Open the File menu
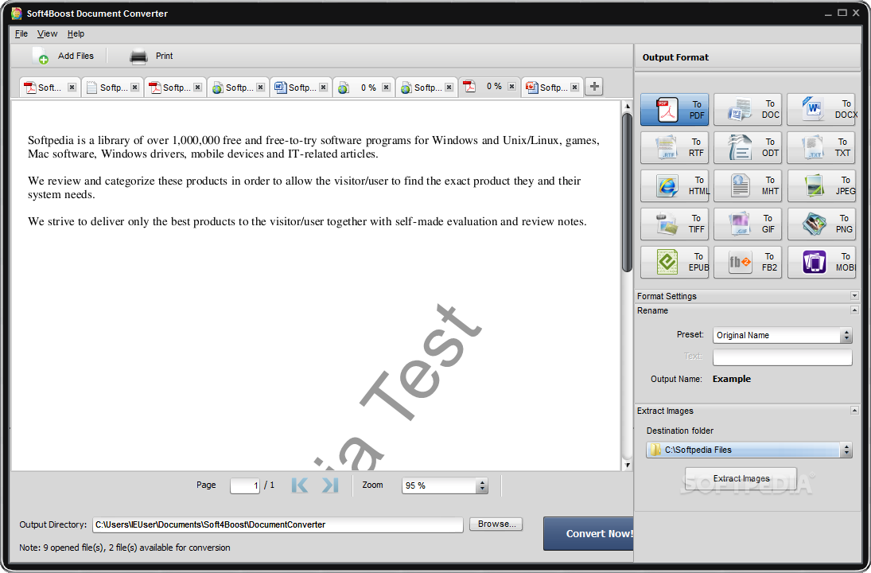 tap(21, 34)
